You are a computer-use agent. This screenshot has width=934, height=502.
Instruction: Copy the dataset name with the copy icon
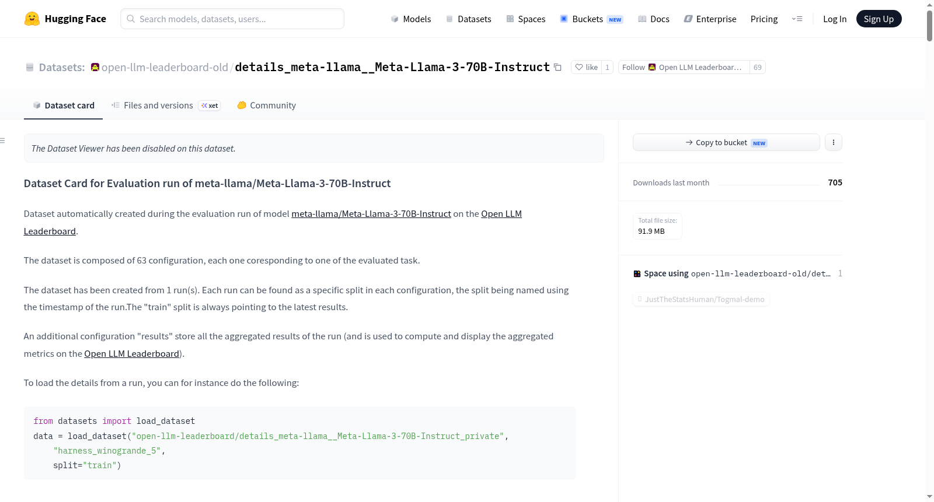[557, 68]
